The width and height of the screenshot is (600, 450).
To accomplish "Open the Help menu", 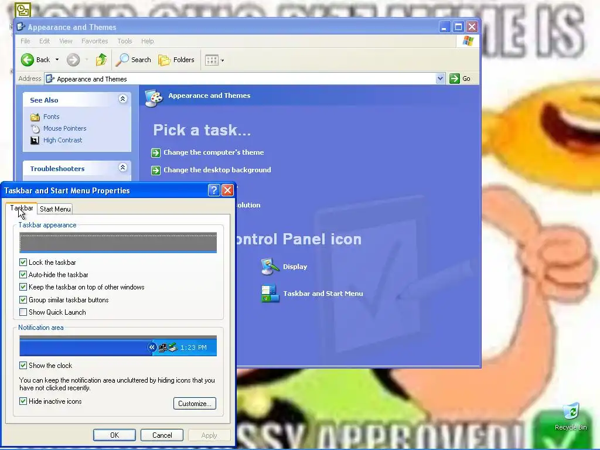I will [x=147, y=41].
